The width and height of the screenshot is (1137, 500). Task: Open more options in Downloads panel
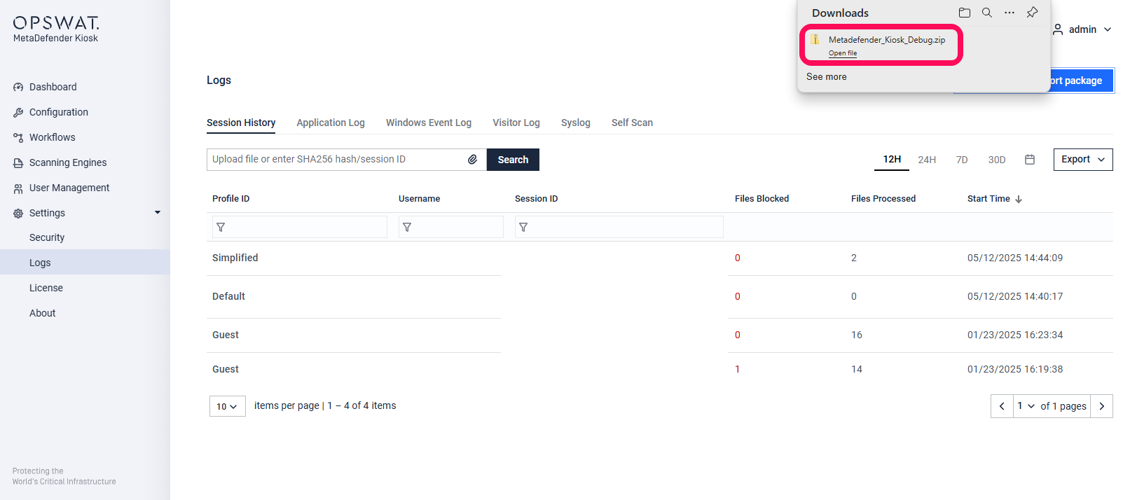click(x=1009, y=13)
